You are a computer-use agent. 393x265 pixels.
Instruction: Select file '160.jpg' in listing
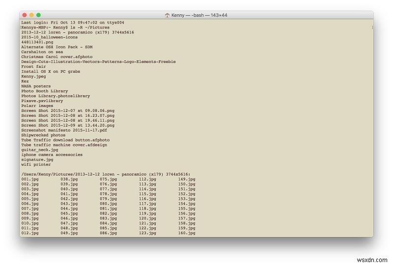click(187, 233)
